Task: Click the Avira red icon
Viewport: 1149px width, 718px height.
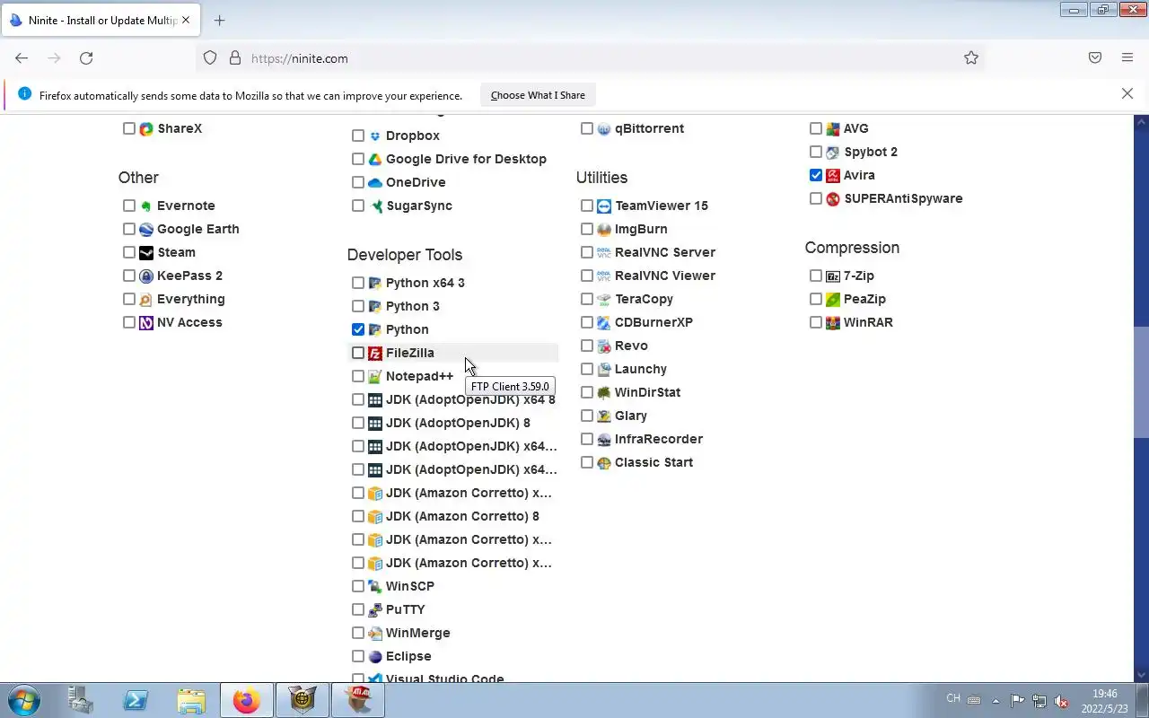Action: (x=833, y=175)
